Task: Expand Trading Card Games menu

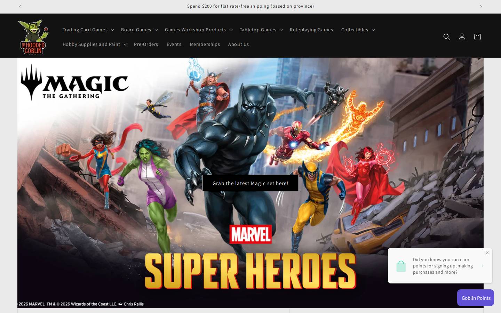Action: click(x=88, y=30)
